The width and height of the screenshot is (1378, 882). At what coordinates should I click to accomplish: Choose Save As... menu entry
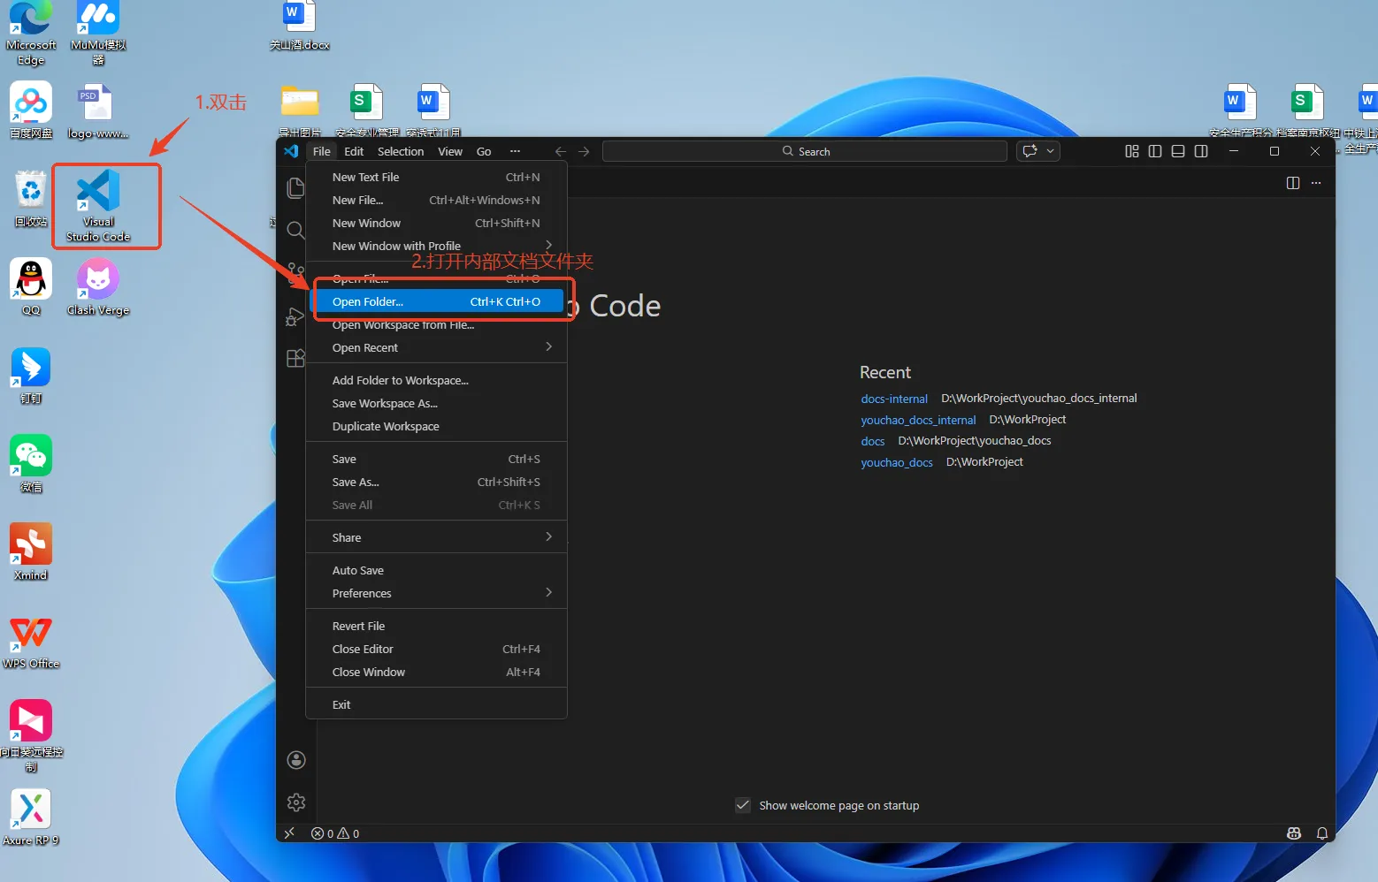pos(436,482)
